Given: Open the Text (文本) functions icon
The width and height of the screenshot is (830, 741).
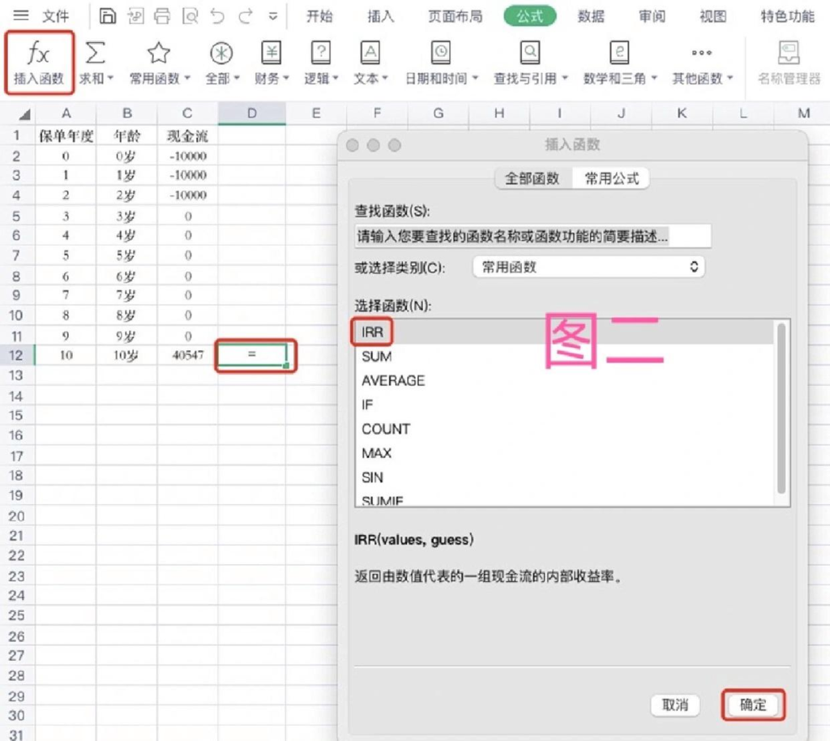Looking at the screenshot, I should click(370, 53).
